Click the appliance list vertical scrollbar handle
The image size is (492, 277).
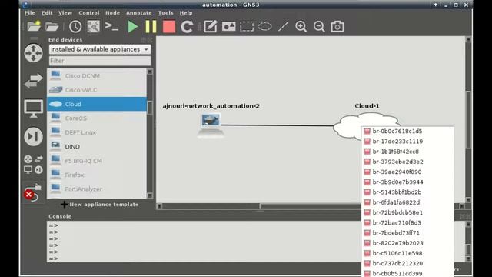pos(150,108)
